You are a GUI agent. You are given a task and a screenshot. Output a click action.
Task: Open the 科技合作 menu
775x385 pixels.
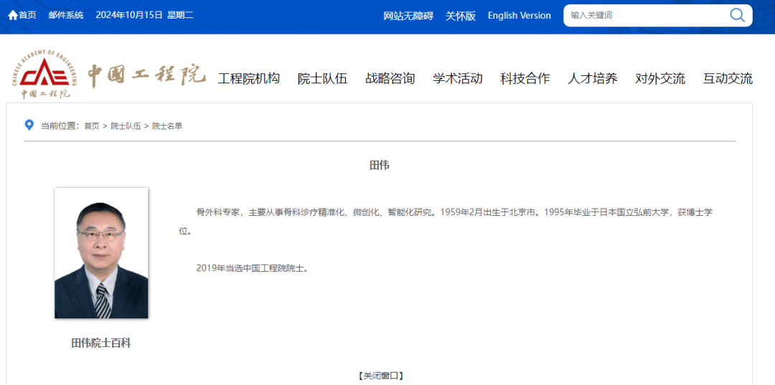[525, 79]
